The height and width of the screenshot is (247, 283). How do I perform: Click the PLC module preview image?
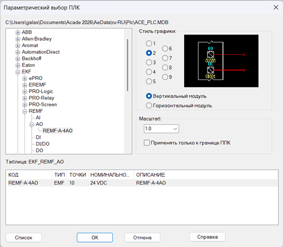point(221,61)
